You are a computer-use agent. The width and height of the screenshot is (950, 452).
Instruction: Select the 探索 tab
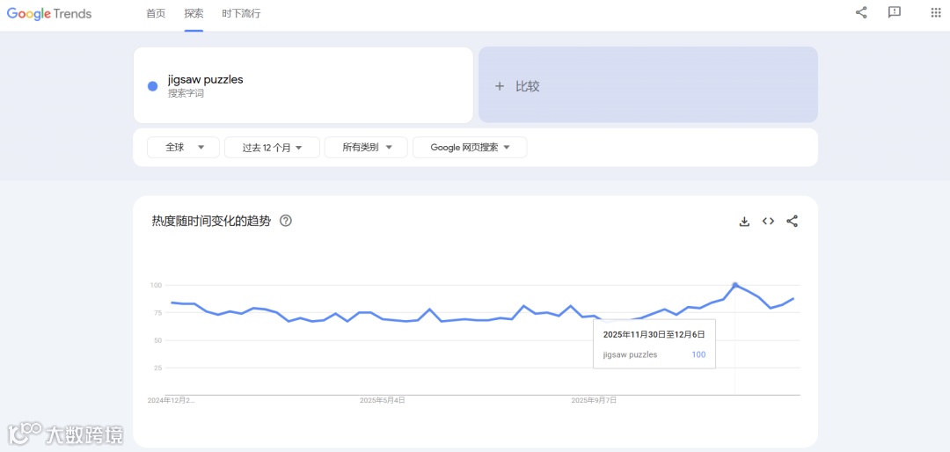194,13
